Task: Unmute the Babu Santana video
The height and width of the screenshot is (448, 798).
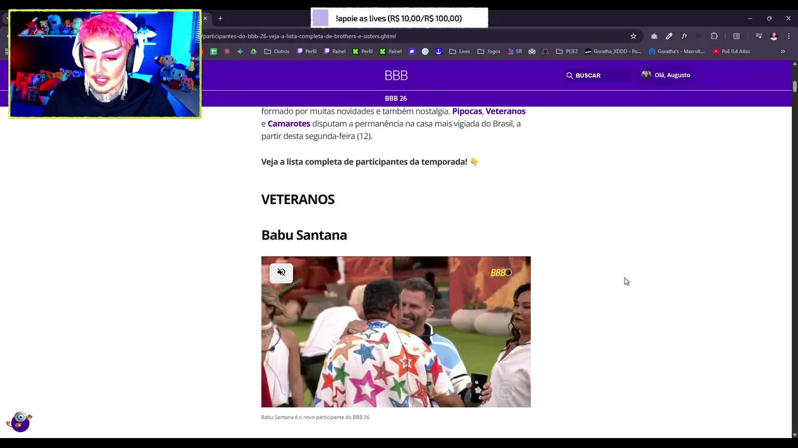Action: (x=281, y=273)
